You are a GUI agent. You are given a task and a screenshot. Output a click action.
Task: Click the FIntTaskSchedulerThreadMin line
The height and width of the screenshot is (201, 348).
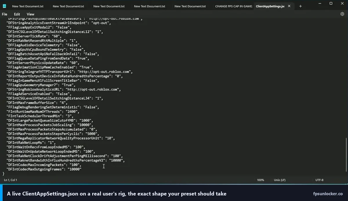pos(40,116)
